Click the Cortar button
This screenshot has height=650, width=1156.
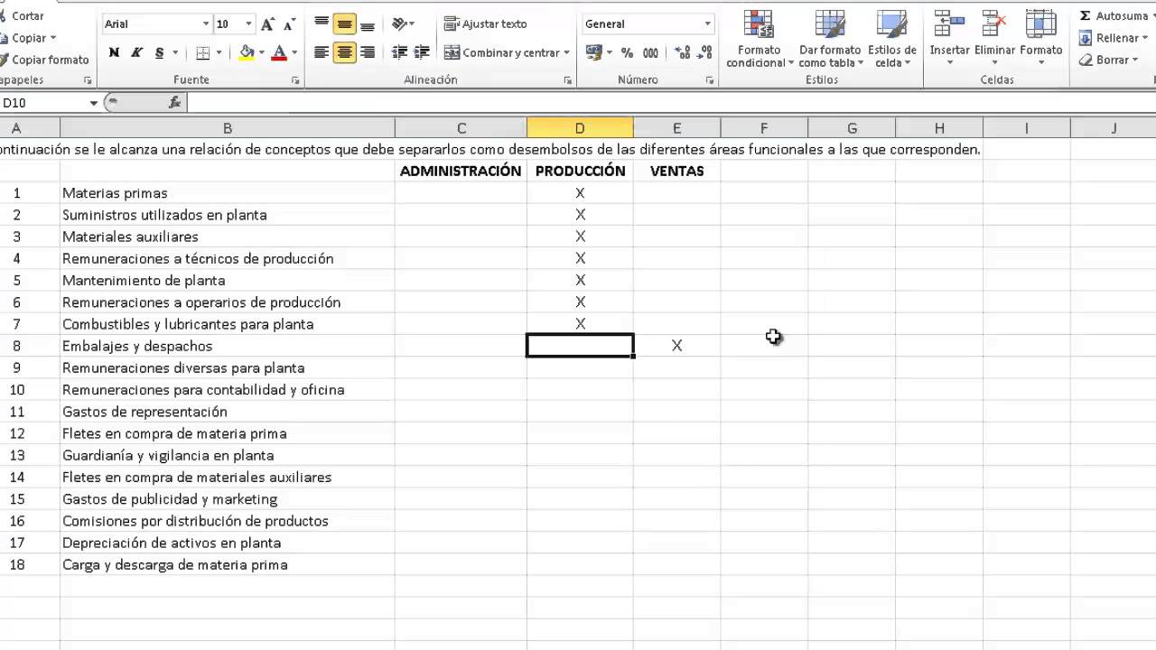pos(22,16)
